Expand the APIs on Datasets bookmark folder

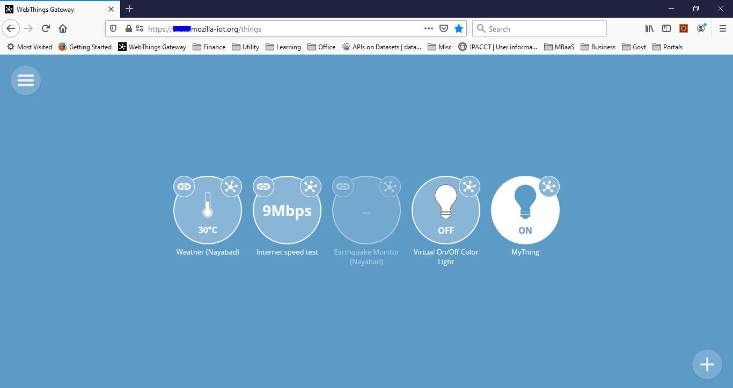click(381, 47)
